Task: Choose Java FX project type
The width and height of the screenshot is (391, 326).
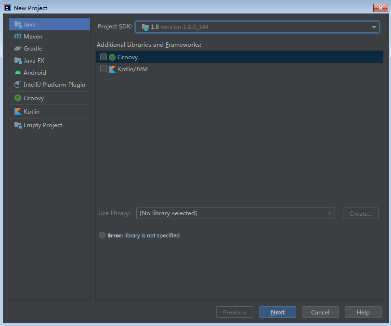Action: (50, 60)
